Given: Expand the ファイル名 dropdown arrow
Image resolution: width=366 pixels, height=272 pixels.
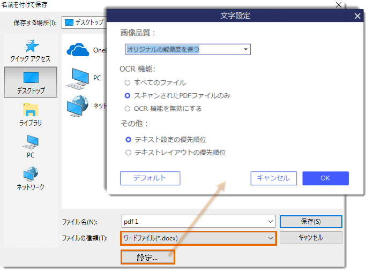Looking at the screenshot, I should (271, 221).
